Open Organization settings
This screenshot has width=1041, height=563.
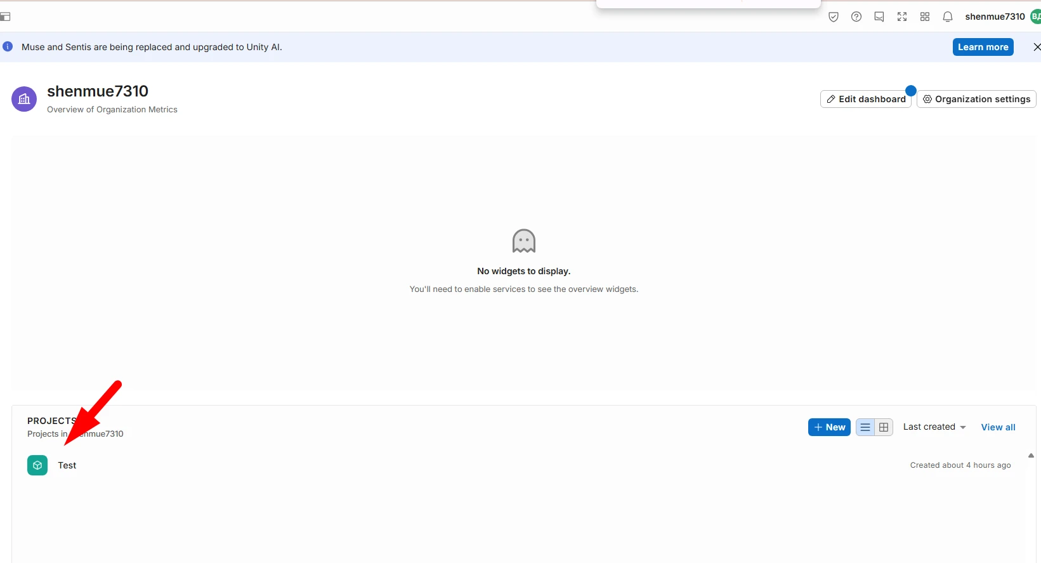[976, 99]
